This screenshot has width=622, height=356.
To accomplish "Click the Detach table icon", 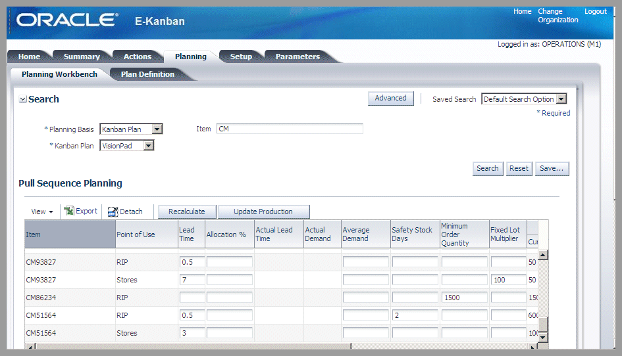I will (x=113, y=212).
